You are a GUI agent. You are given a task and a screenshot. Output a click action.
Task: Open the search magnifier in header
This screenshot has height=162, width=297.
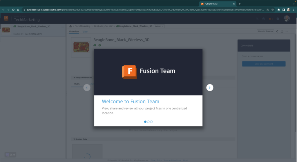tap(257, 19)
